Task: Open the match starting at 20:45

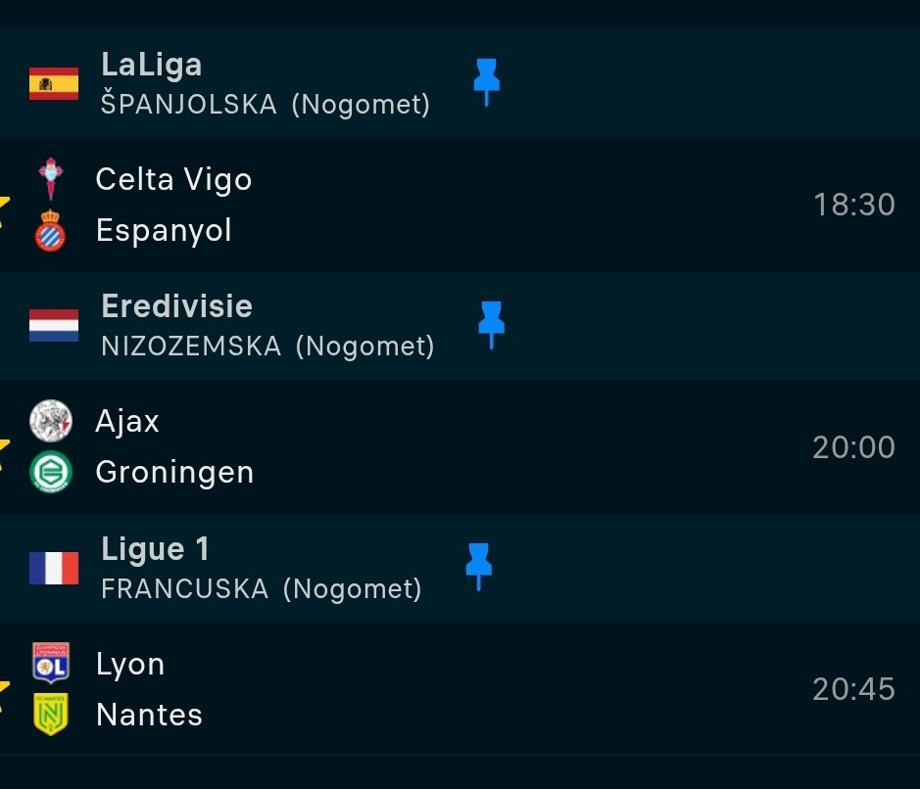Action: click(x=853, y=689)
